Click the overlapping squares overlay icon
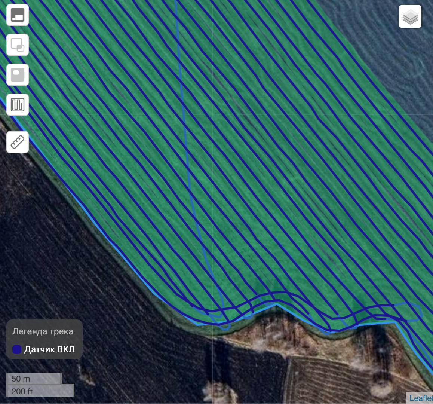 (x=18, y=45)
